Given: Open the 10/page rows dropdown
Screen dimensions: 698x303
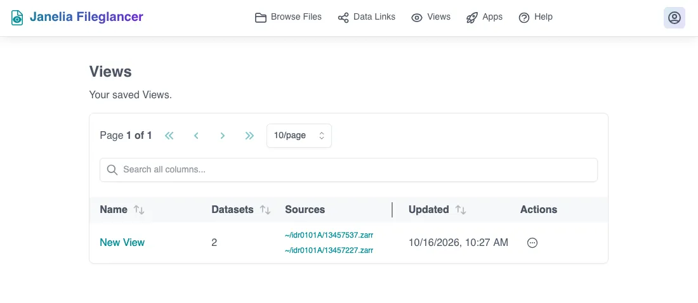Looking at the screenshot, I should (x=299, y=136).
